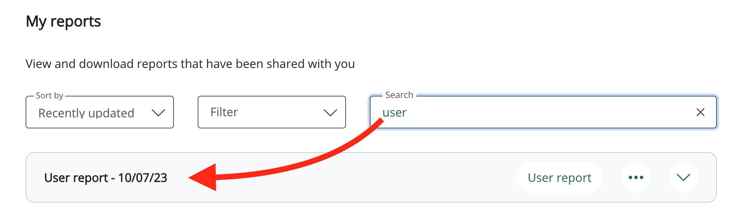Select the typed text user in the search box

pos(394,112)
